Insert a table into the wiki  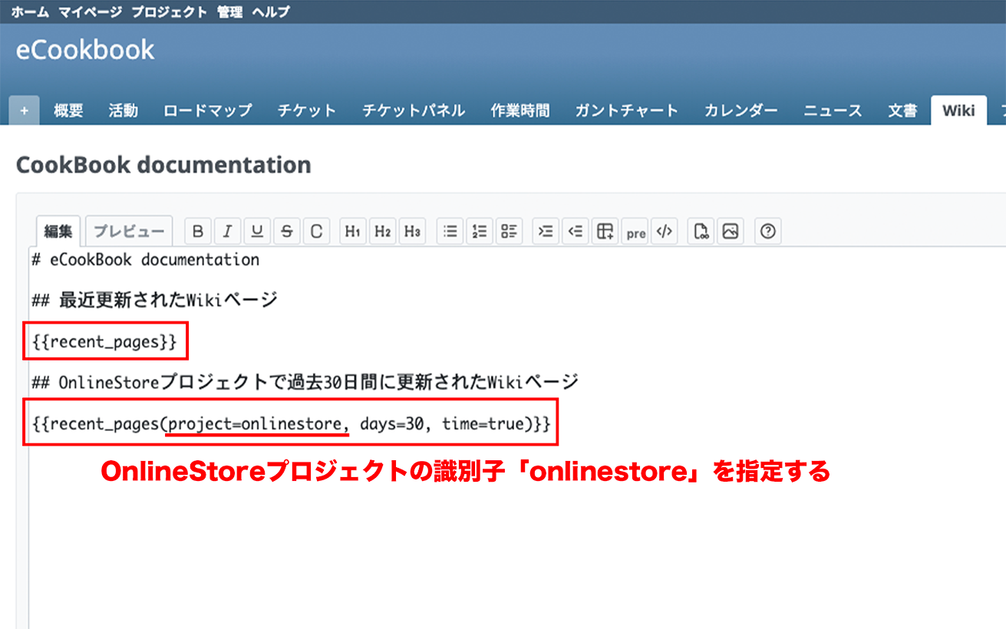pos(605,231)
